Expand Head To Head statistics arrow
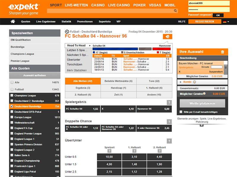The image size is (237, 177). click(90, 45)
